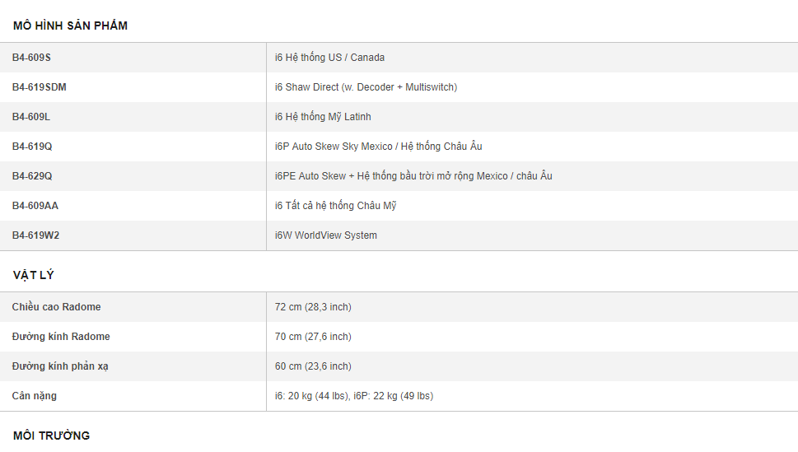
Task: Select the Đường kính phản xạ label
Action: [x=60, y=366]
